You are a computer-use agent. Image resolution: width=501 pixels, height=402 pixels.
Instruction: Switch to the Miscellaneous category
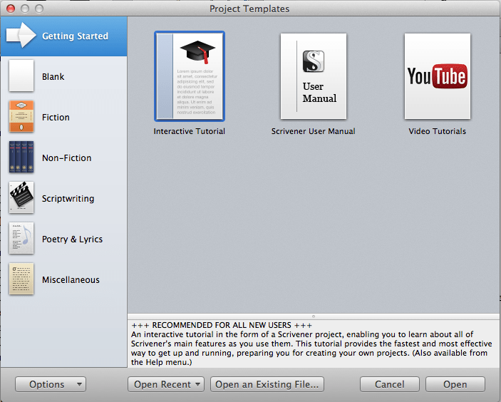(x=64, y=279)
